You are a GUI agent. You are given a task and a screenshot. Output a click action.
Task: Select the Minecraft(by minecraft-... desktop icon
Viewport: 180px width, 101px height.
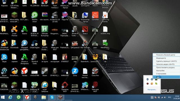[x=14, y=17]
